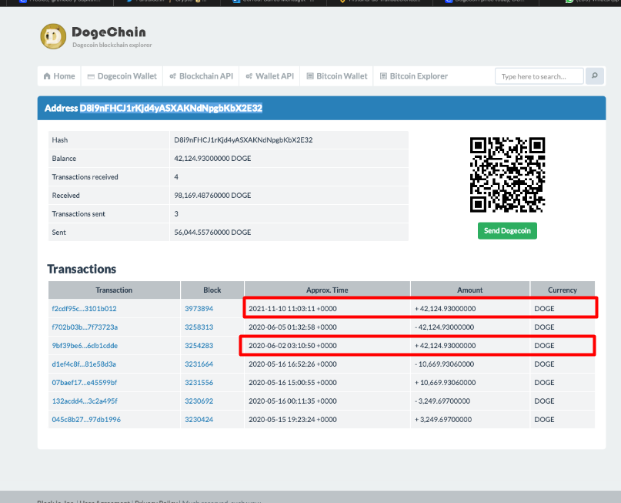Click the time 2020-05-16 16:52:26 +0000
This screenshot has width=621, height=503.
pyautogui.click(x=292, y=364)
